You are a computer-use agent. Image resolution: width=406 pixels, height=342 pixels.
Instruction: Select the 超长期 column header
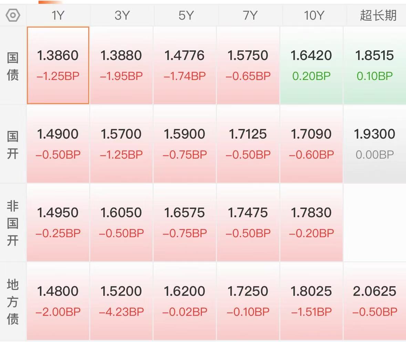coord(377,15)
